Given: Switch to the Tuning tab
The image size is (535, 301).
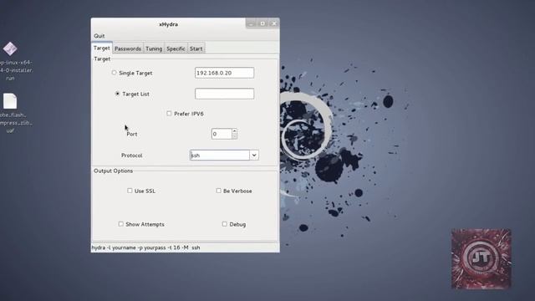Looking at the screenshot, I should pyautogui.click(x=154, y=48).
